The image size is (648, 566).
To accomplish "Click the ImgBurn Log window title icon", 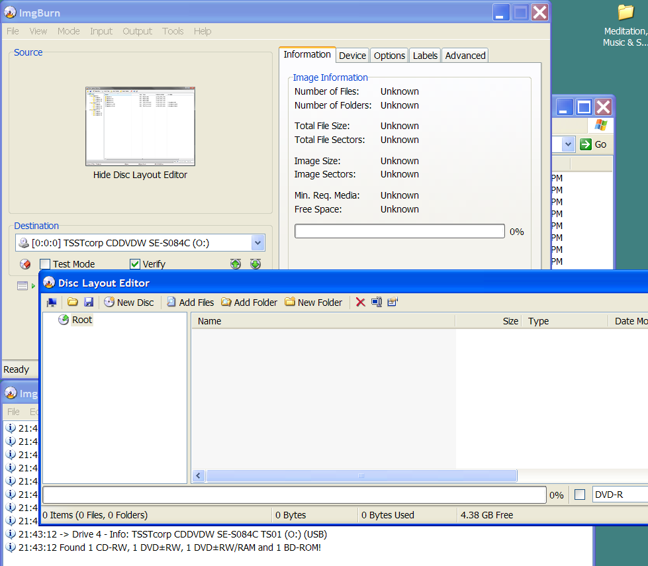I will pyautogui.click(x=11, y=393).
